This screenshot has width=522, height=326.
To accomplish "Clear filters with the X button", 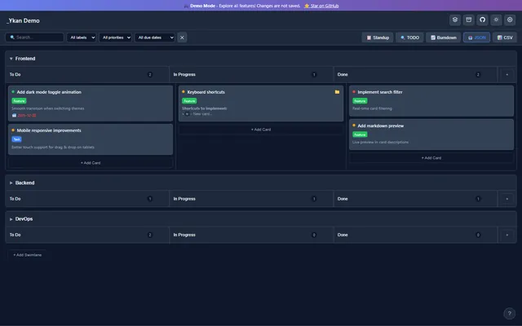I will (x=182, y=37).
